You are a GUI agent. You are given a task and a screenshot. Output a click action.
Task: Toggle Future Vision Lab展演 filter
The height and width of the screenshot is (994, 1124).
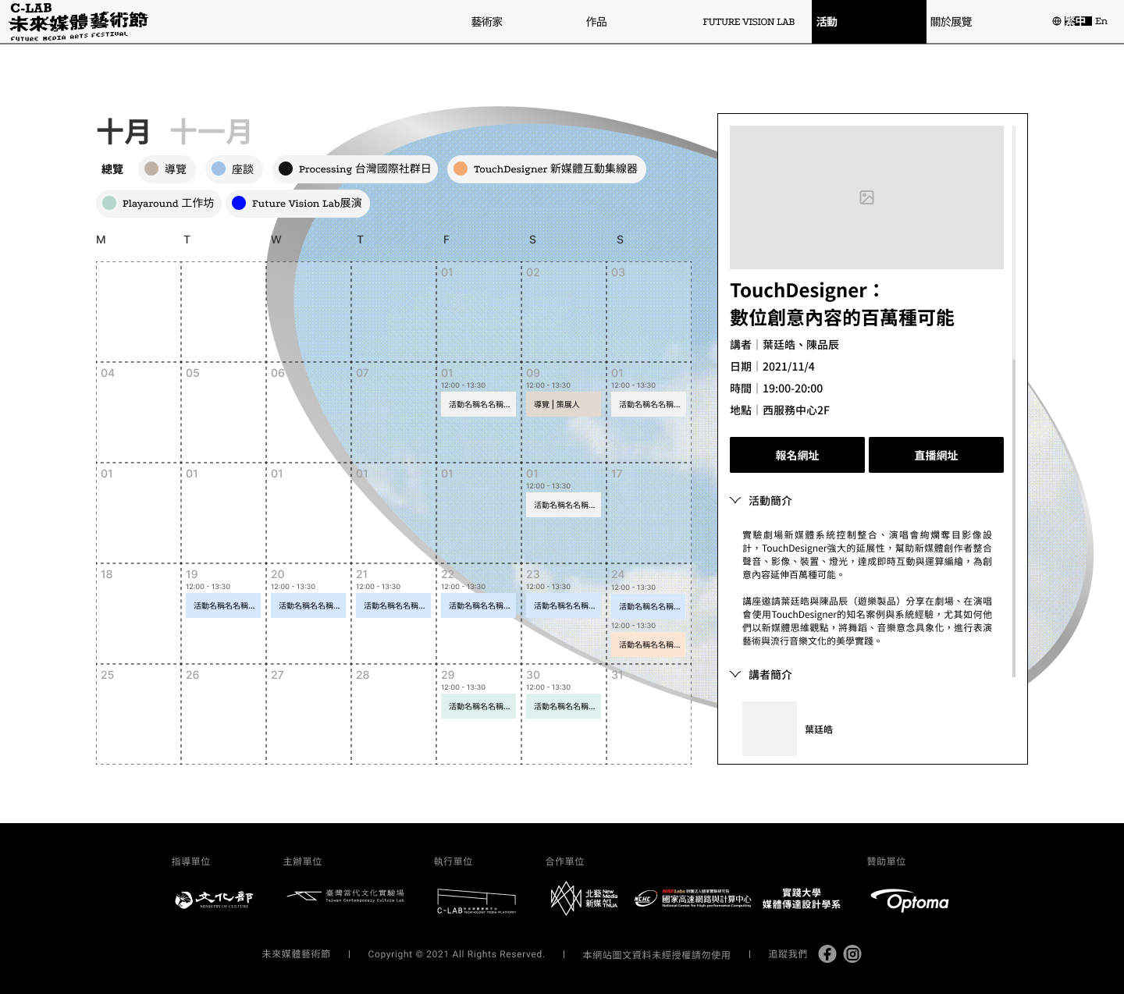point(297,204)
